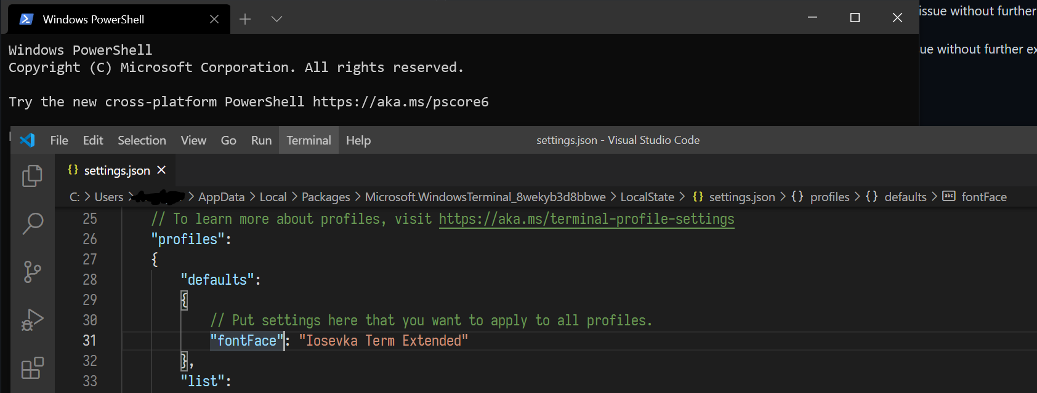The width and height of the screenshot is (1037, 393).
Task: Click the pscore6 URL in PowerShell output
Action: pos(401,102)
